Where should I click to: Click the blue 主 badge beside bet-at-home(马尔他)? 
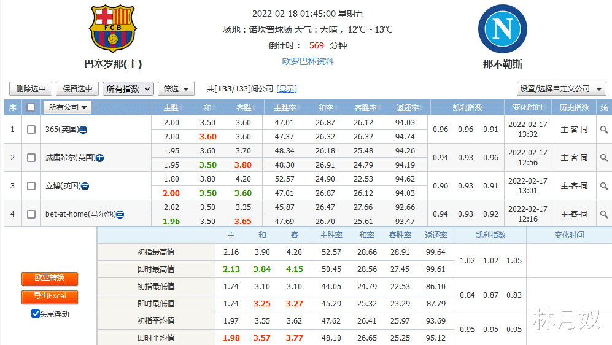(120, 215)
